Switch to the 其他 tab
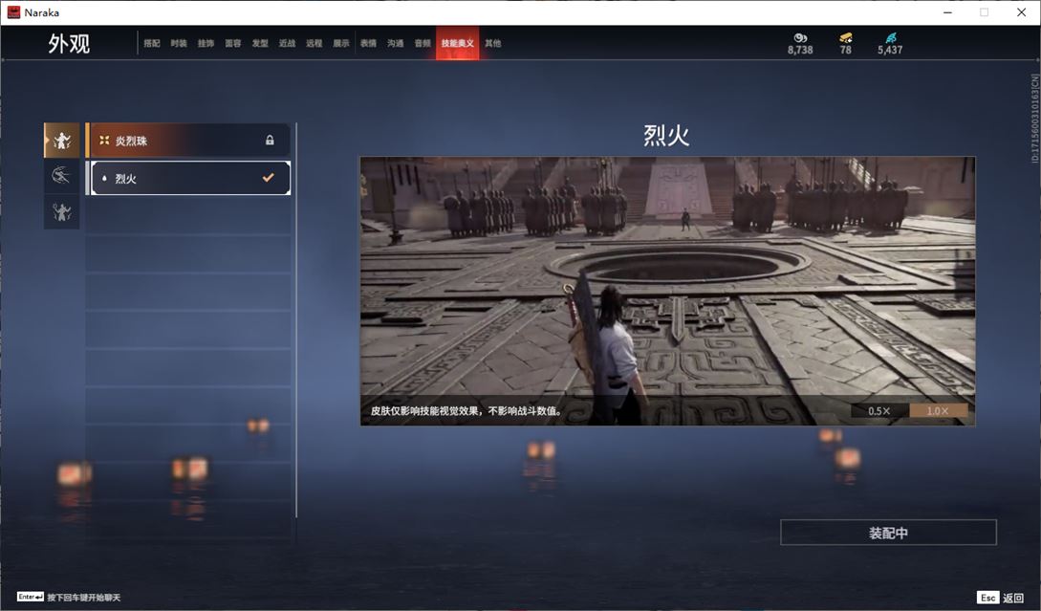 pyautogui.click(x=492, y=43)
